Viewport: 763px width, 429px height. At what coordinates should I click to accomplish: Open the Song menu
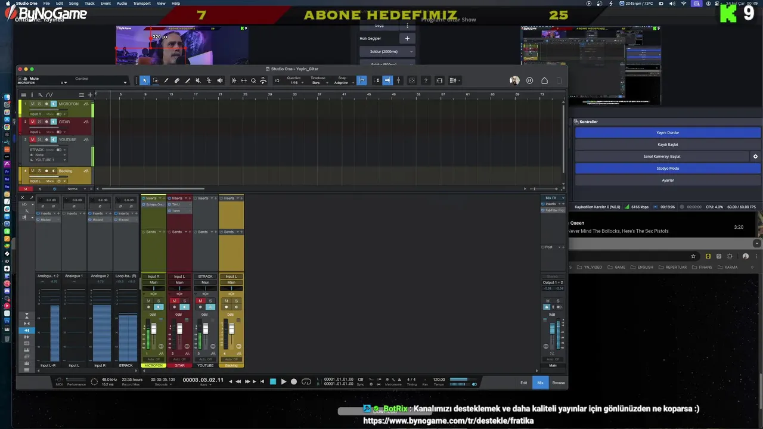(73, 3)
